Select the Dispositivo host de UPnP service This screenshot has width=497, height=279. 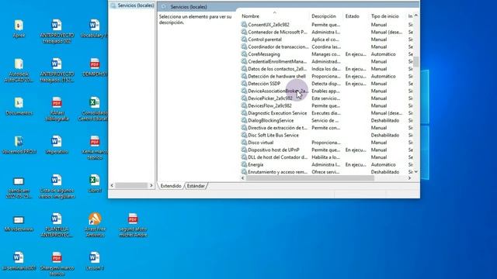(x=273, y=150)
